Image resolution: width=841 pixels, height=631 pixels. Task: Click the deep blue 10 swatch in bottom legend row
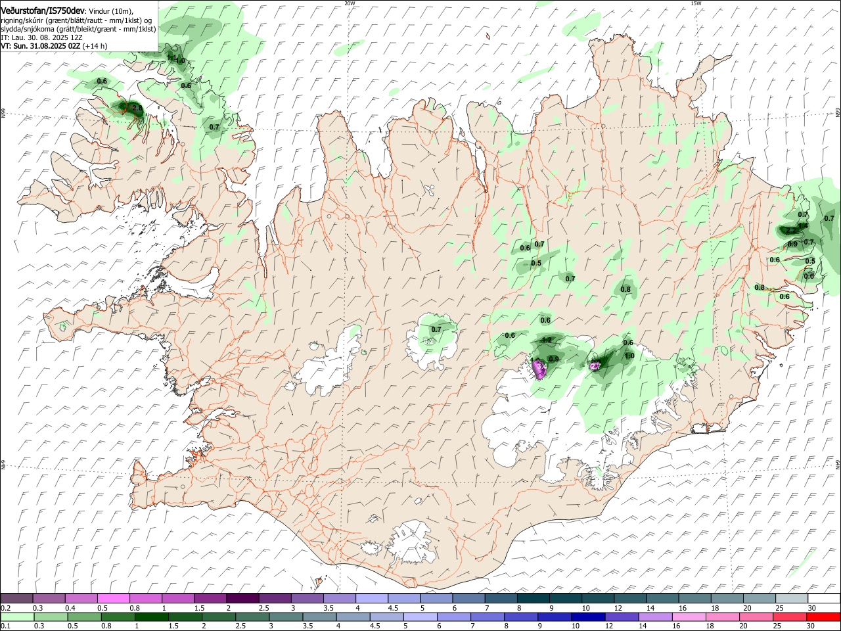(588, 617)
